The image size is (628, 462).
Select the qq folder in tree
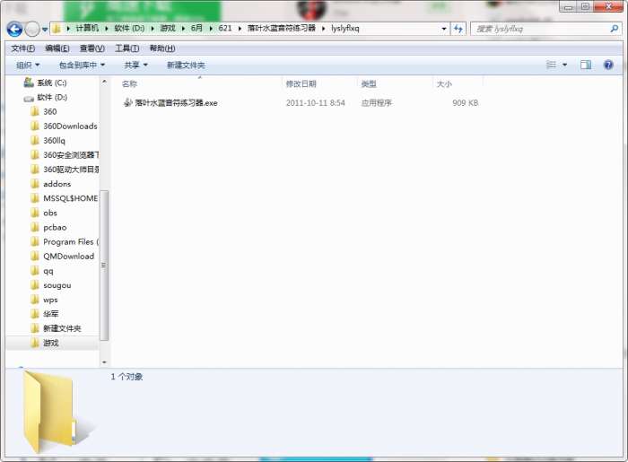(48, 271)
